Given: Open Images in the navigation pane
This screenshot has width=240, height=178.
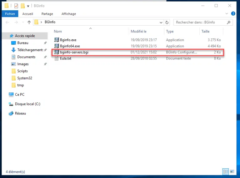Looking at the screenshot, I should 23,64.
